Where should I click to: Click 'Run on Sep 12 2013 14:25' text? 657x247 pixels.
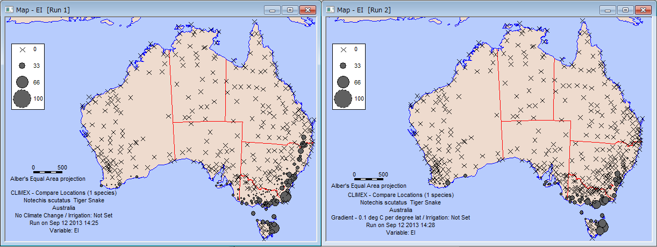coord(63,223)
